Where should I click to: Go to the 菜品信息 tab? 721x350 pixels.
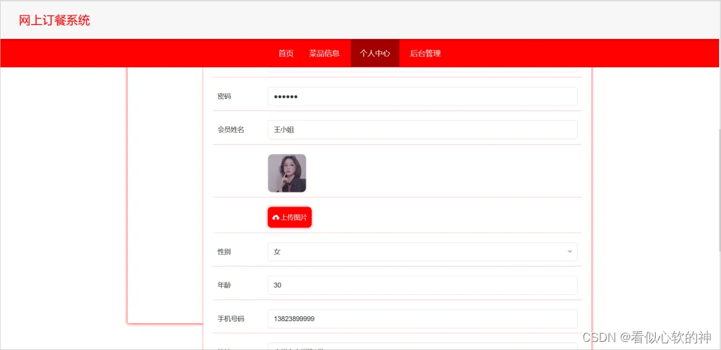pos(324,53)
